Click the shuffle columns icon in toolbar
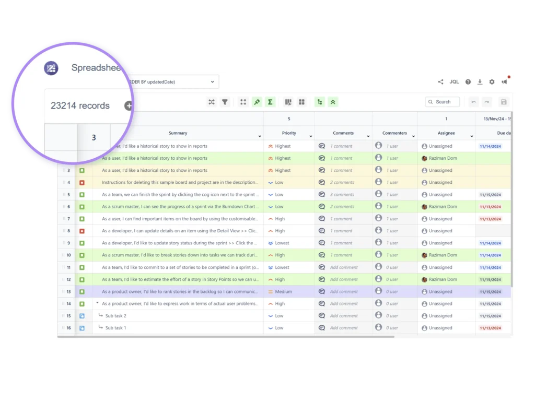 click(x=212, y=102)
